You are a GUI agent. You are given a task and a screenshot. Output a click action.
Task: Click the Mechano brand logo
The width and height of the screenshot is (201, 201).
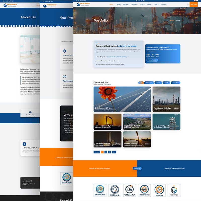tap(115, 190)
